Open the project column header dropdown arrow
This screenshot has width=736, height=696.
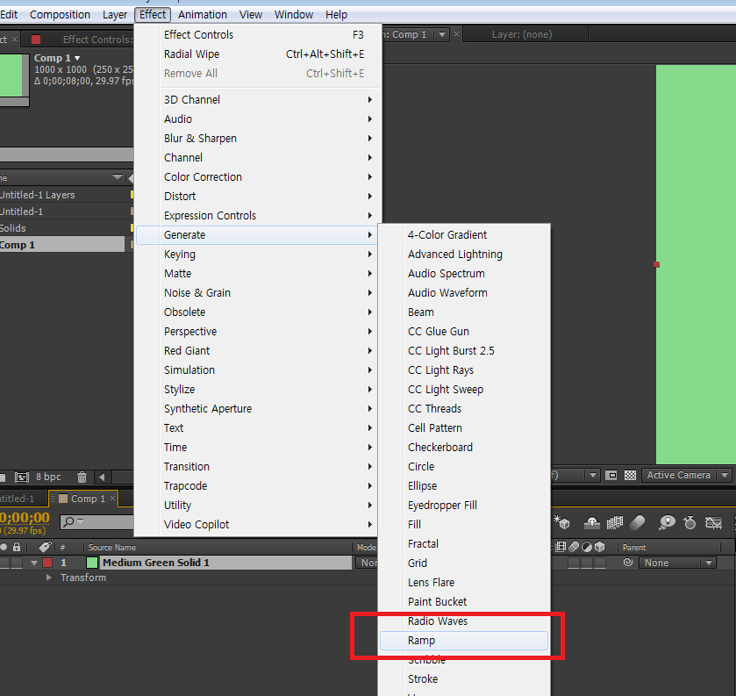(x=118, y=177)
